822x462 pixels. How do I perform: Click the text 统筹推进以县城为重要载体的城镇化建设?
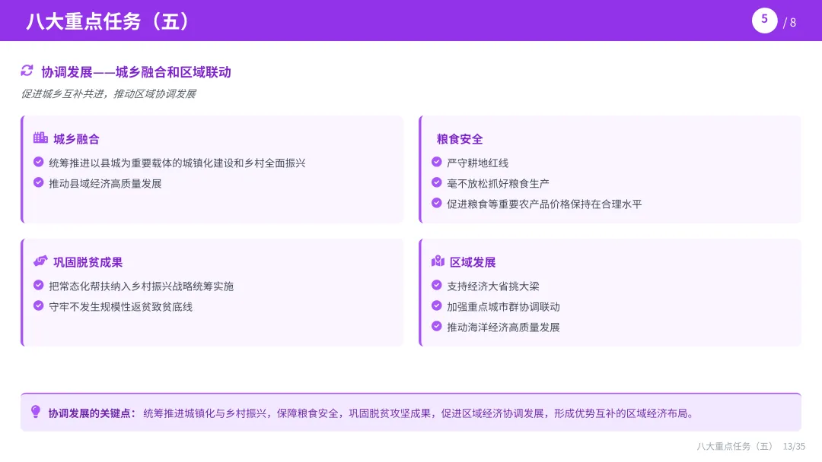(141, 163)
